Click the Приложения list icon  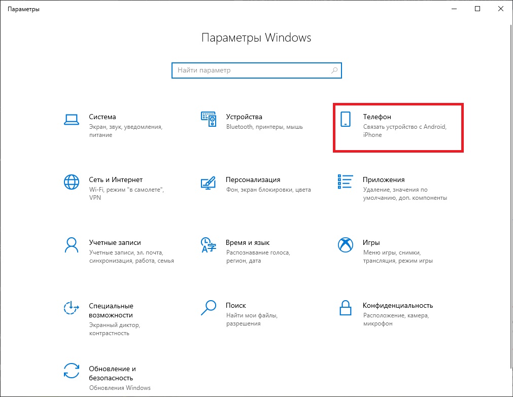coord(346,182)
